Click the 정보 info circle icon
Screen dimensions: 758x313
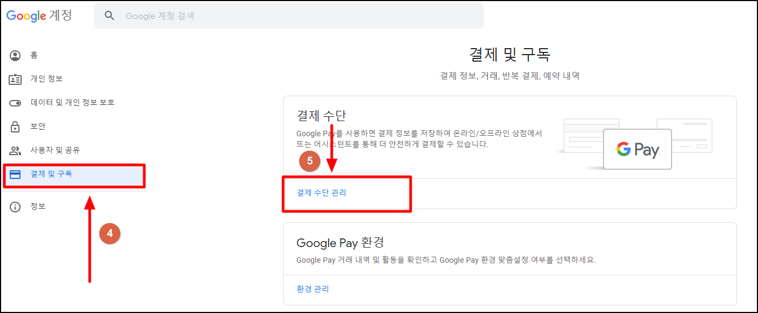click(15, 207)
